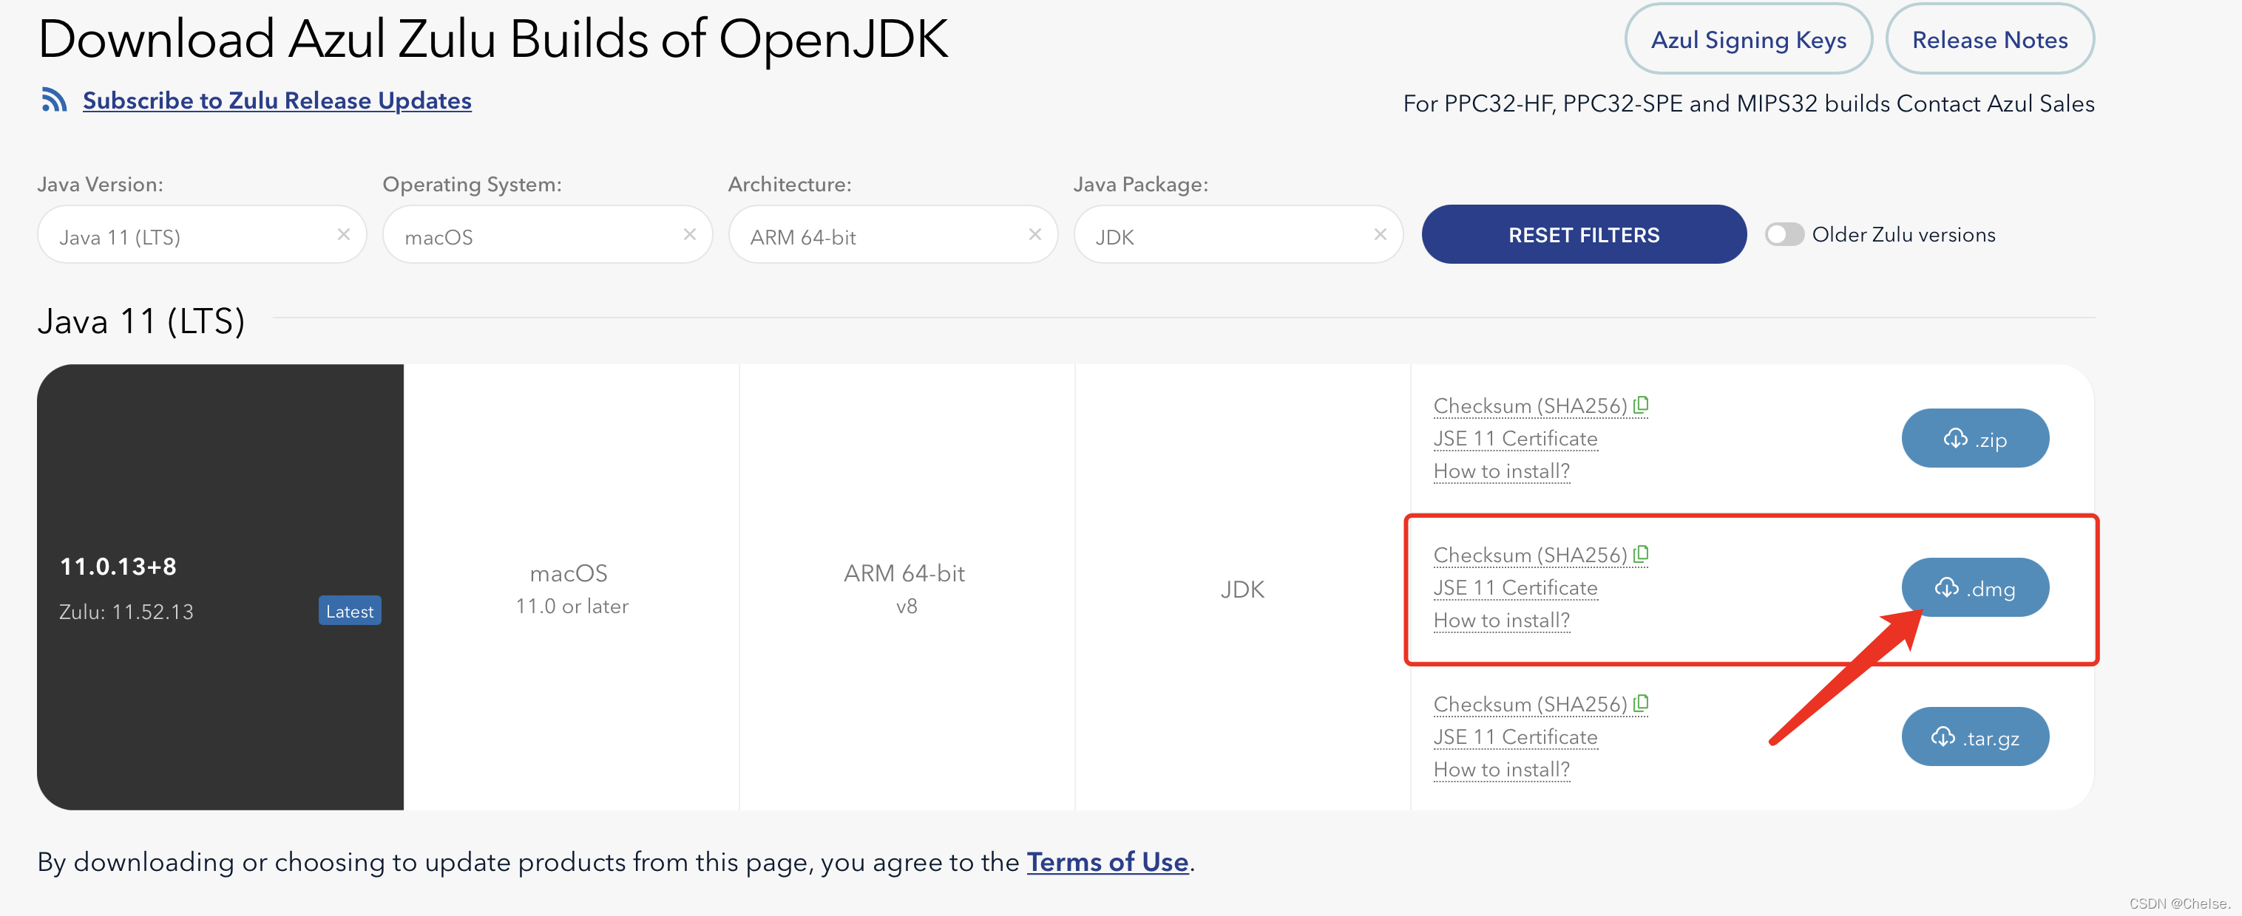Click the RSS feed icon
Viewport: 2242px width, 916px height.
coord(54,100)
